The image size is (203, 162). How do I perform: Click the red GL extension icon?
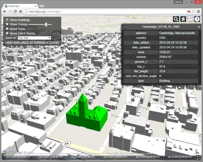[189, 11]
